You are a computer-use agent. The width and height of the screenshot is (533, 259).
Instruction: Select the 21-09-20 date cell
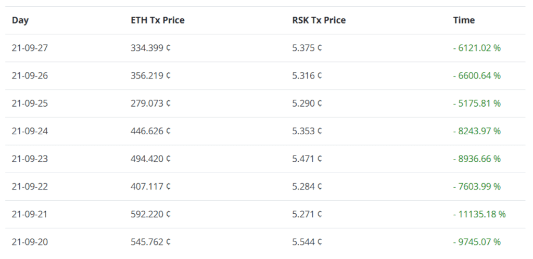tap(30, 242)
